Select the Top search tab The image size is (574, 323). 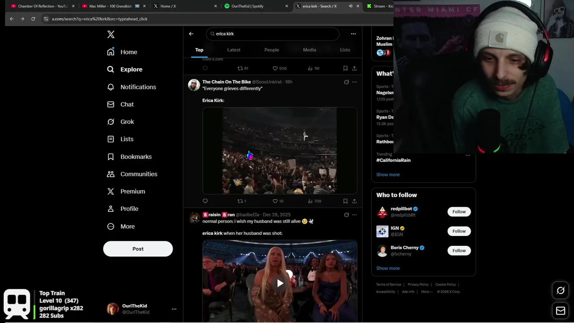point(199,50)
